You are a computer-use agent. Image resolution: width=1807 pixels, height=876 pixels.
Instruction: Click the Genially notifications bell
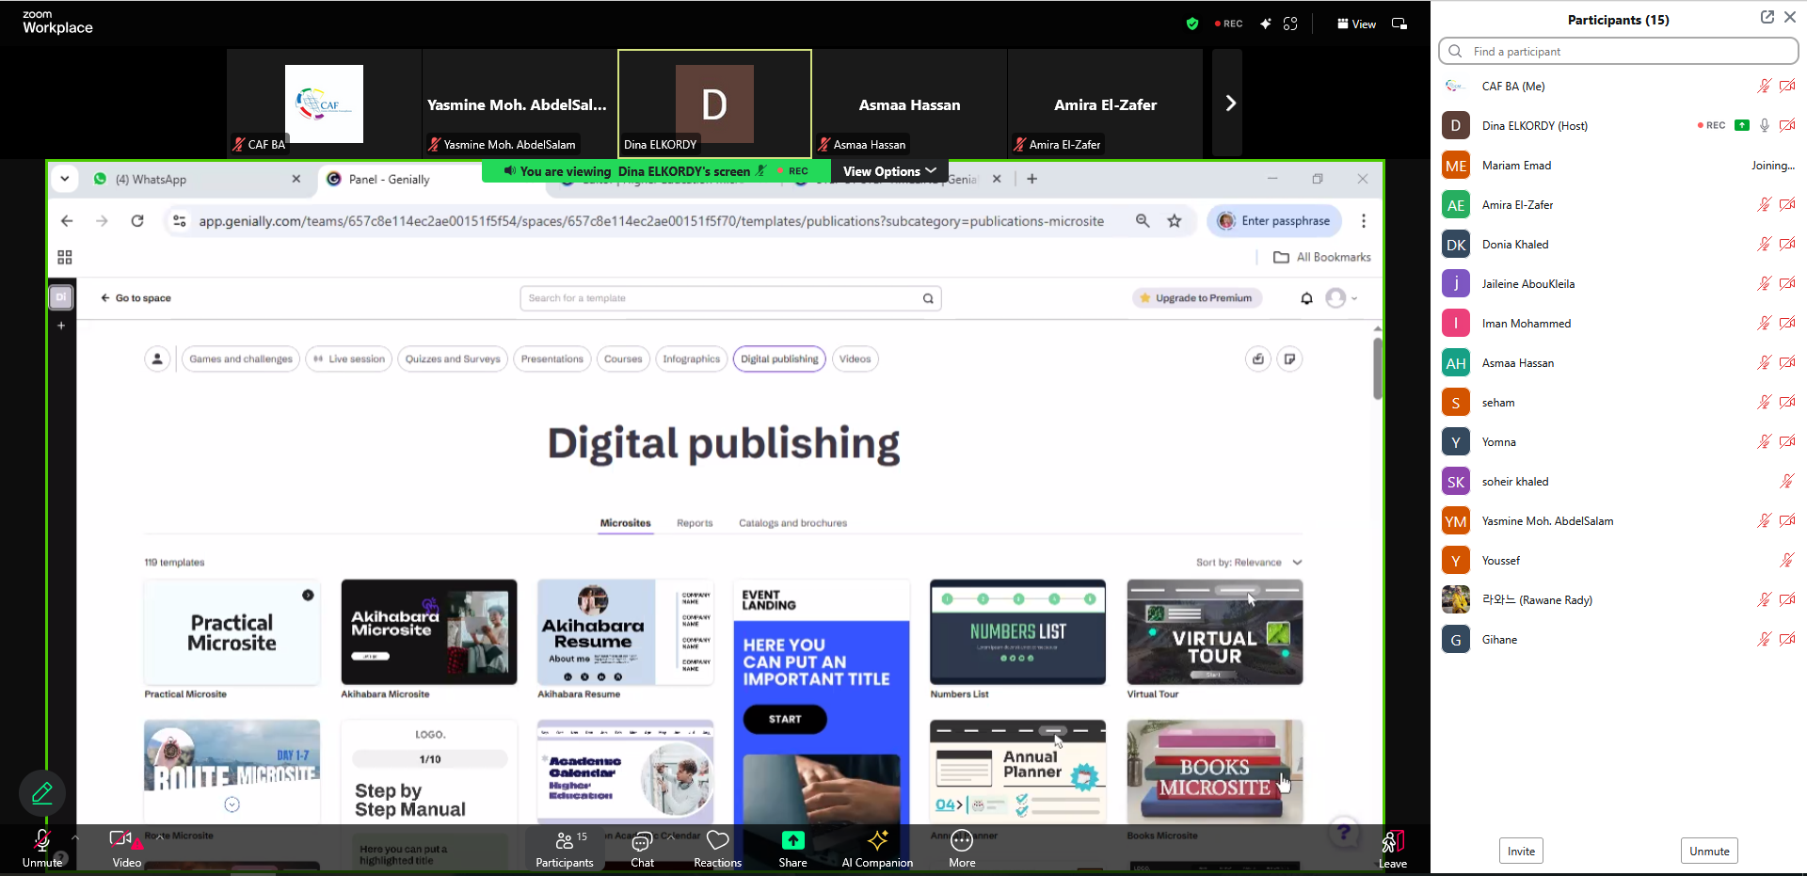point(1306,298)
